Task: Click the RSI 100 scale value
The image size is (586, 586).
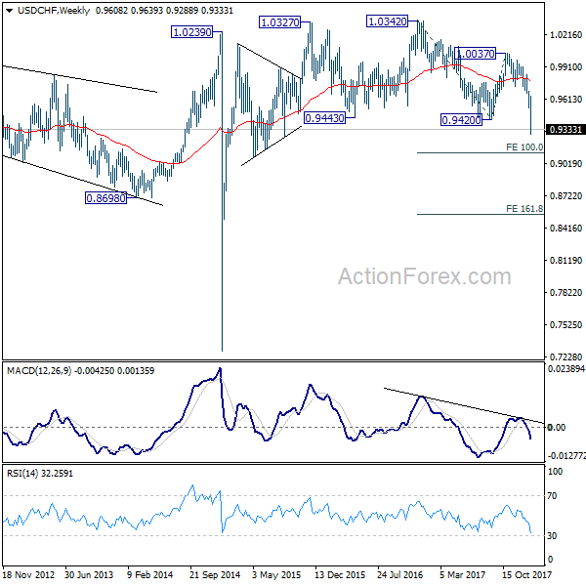Action: [x=555, y=472]
